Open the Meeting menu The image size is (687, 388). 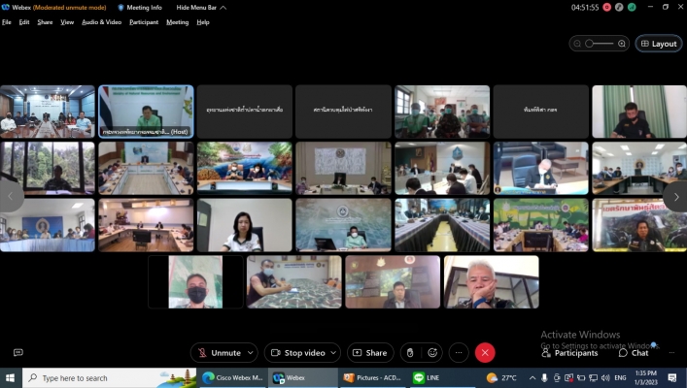tap(178, 22)
